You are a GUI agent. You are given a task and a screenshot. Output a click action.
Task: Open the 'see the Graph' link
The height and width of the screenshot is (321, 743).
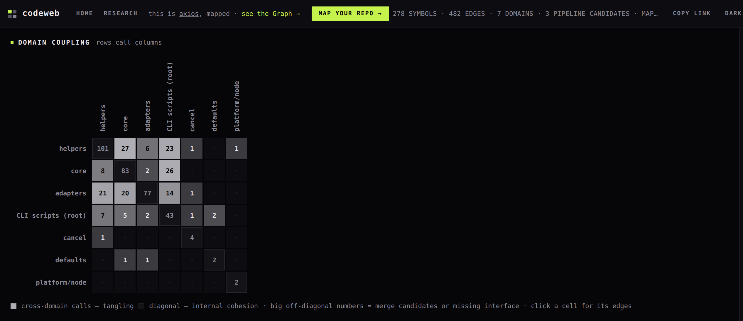(271, 14)
